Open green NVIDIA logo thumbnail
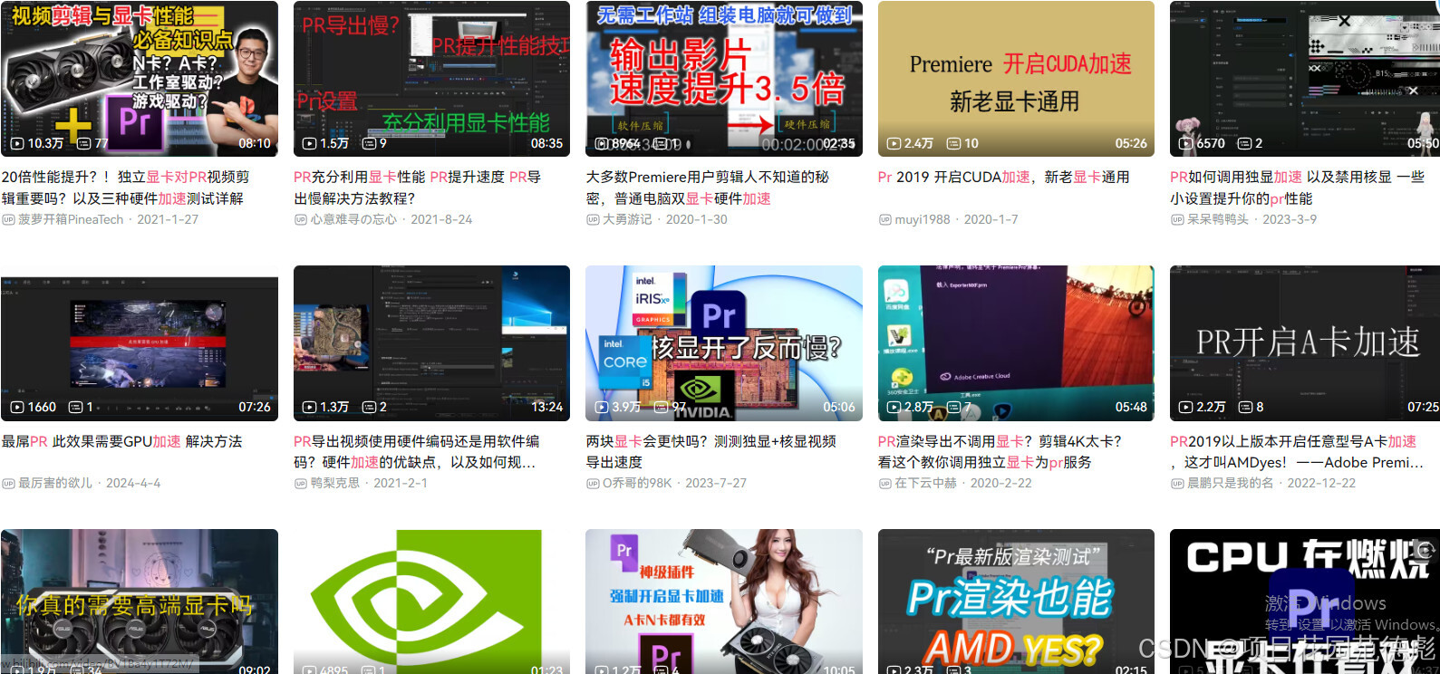 coord(431,602)
